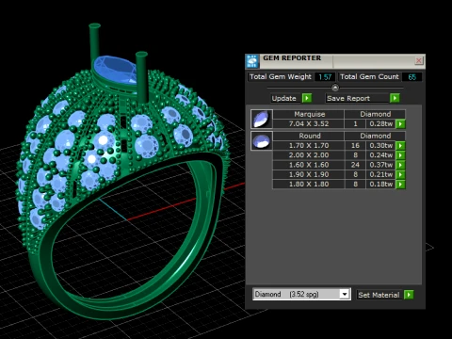
Task: Click the Total Gem Count label
Action: point(369,77)
